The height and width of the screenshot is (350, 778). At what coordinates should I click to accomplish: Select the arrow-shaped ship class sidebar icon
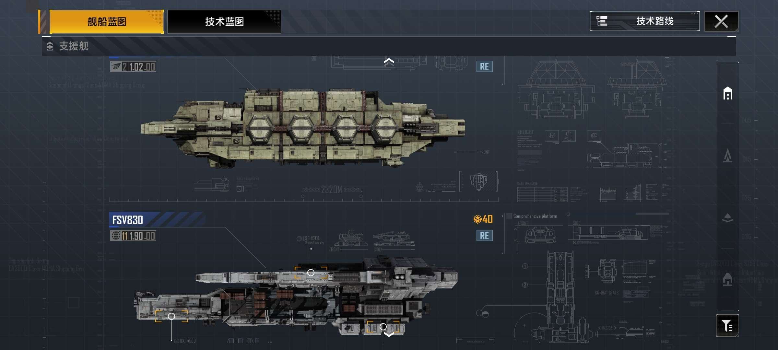pyautogui.click(x=728, y=156)
